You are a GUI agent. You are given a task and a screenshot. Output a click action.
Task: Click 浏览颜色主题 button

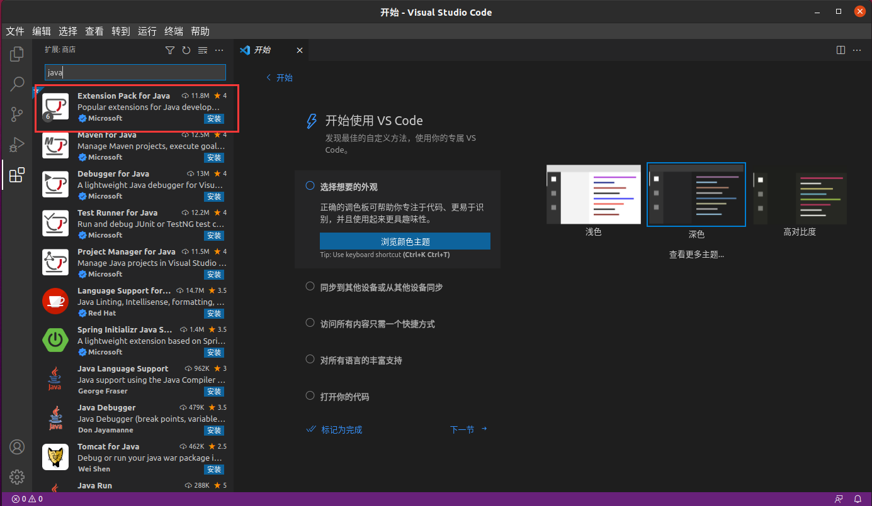coord(405,241)
